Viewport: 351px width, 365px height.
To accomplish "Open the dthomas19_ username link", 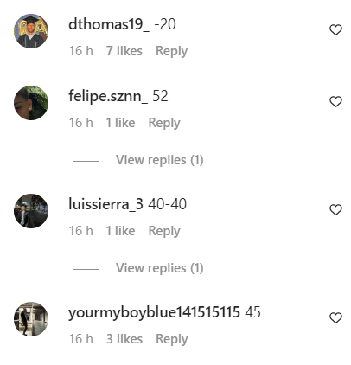I will pyautogui.click(x=109, y=24).
